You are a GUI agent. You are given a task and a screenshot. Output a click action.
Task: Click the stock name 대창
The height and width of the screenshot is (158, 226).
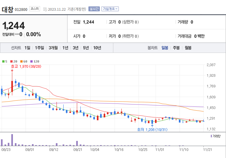coord(7,9)
